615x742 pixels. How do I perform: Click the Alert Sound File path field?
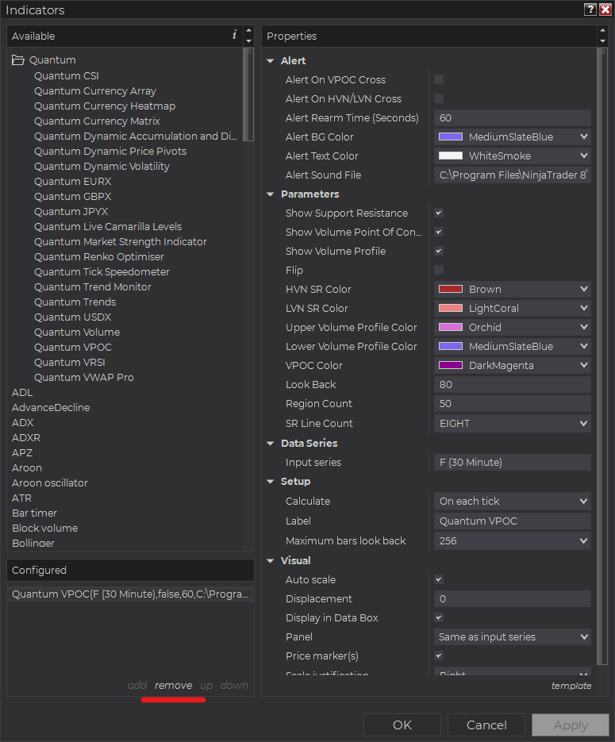click(x=513, y=175)
